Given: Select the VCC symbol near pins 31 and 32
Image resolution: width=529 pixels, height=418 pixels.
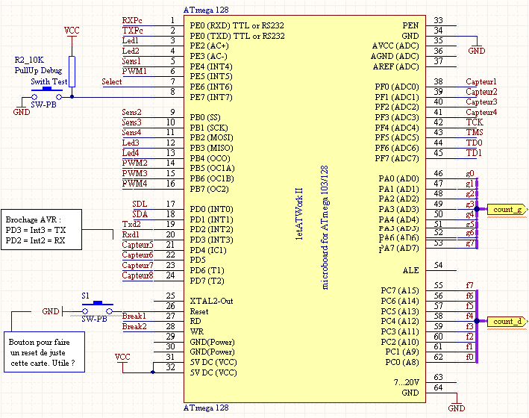Looking at the screenshot, I should point(122,358).
